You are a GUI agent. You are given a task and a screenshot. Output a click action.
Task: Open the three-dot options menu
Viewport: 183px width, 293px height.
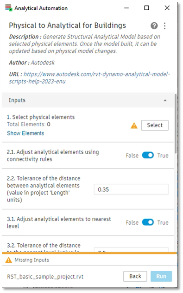pos(164,26)
